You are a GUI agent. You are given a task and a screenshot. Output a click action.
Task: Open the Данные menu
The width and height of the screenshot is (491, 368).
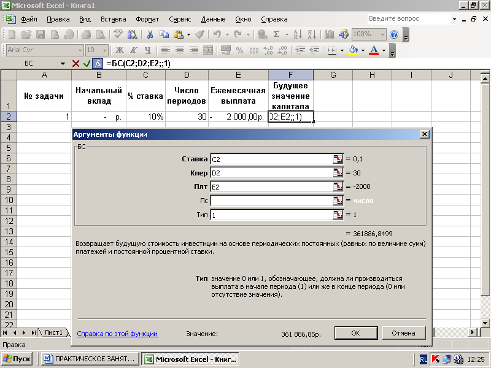coord(213,19)
